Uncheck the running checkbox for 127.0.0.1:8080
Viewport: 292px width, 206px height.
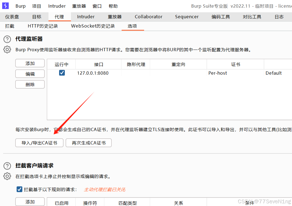click(x=62, y=73)
